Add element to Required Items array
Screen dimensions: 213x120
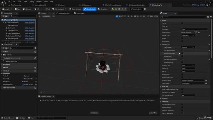pos(196,32)
